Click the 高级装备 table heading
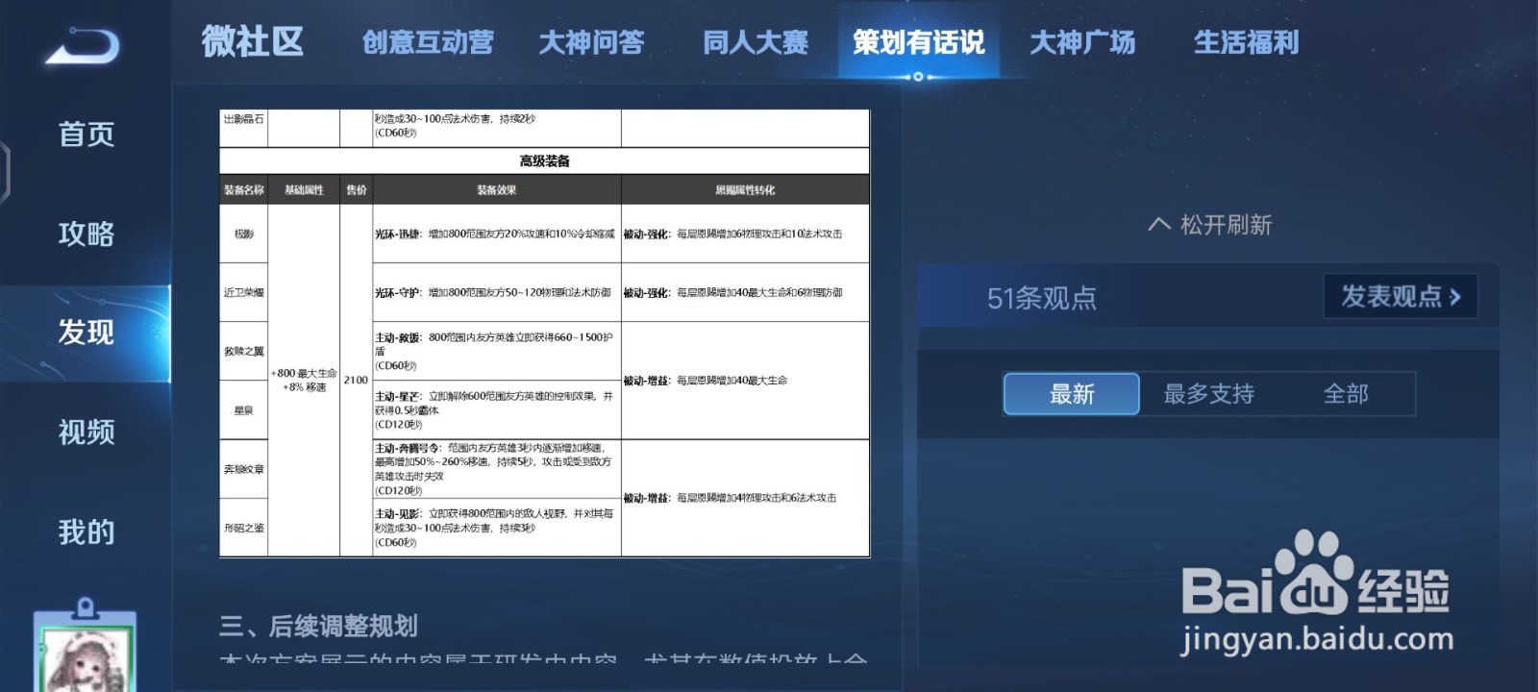1538x692 pixels. tap(544, 161)
